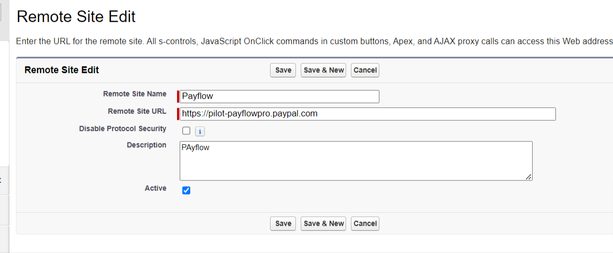613x253 pixels.
Task: Hit the bottom Cancel button
Action: tap(365, 223)
